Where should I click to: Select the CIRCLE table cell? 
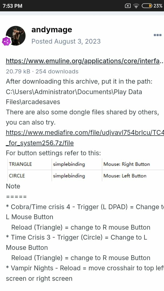click(x=29, y=176)
